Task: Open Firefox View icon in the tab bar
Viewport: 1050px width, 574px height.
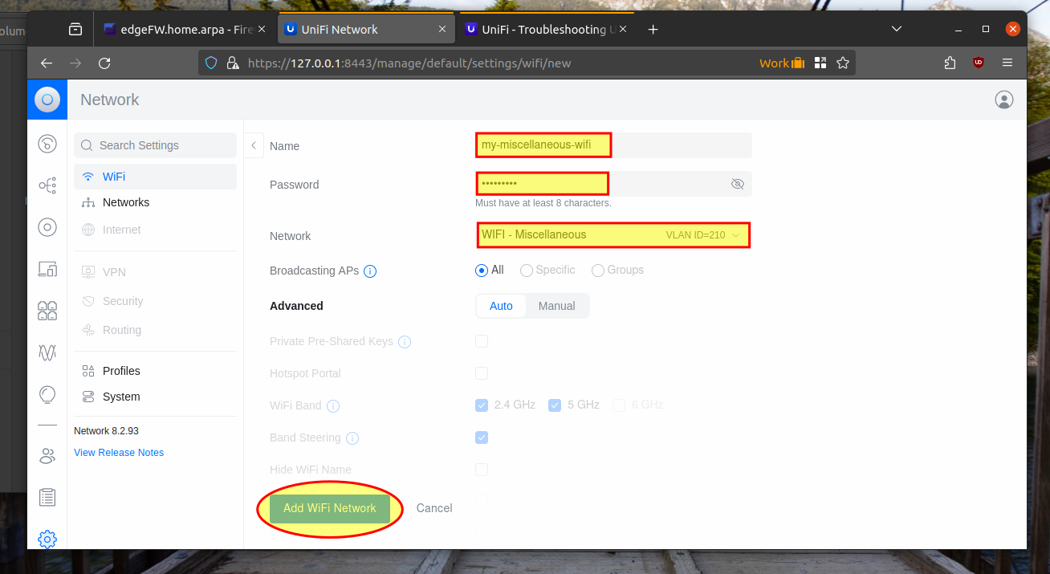Action: [x=75, y=29]
